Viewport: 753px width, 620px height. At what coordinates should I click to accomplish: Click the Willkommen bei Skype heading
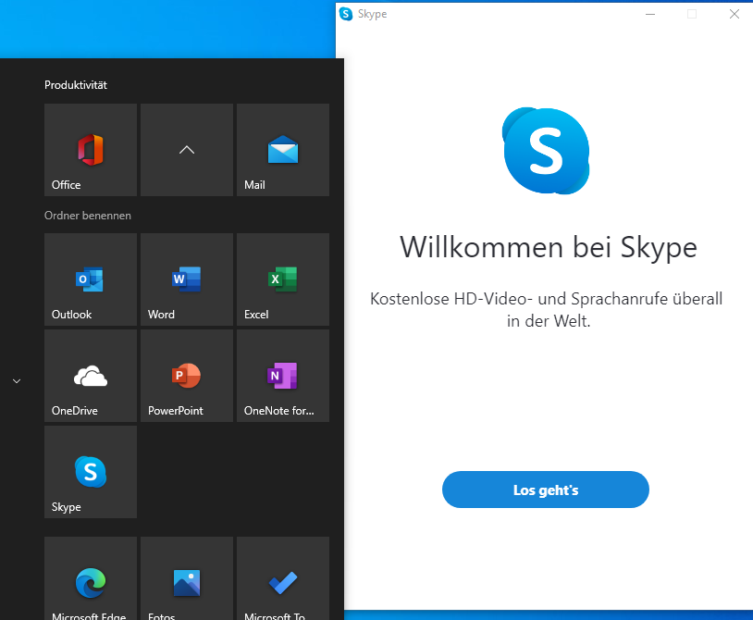pos(549,248)
